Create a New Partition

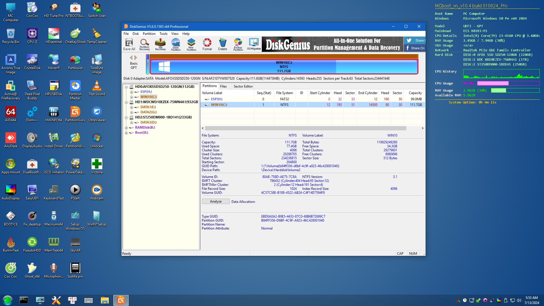point(191,44)
